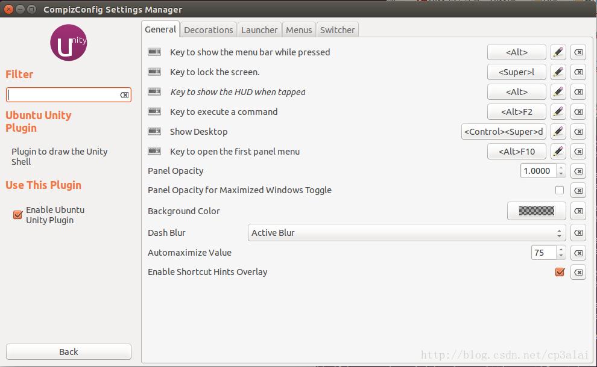Screen dimensions: 597x367
Task: Reset Panel Opacity to default
Action: click(578, 171)
